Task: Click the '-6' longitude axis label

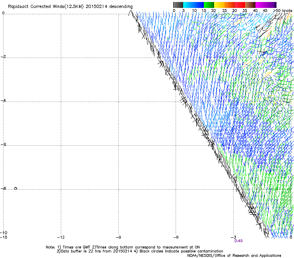Action: coord(176,237)
